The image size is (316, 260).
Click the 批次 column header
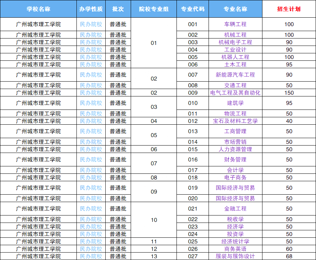(x=118, y=9)
